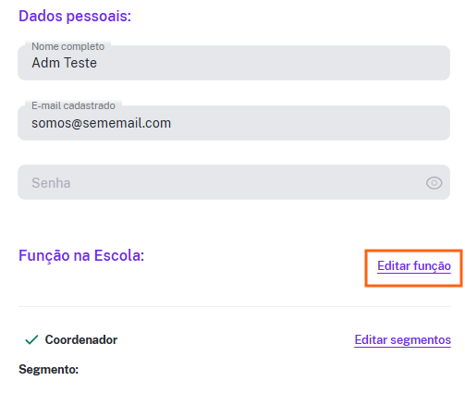The width and height of the screenshot is (465, 393).
Task: Click the somos@sememail.com email text
Action: [102, 123]
